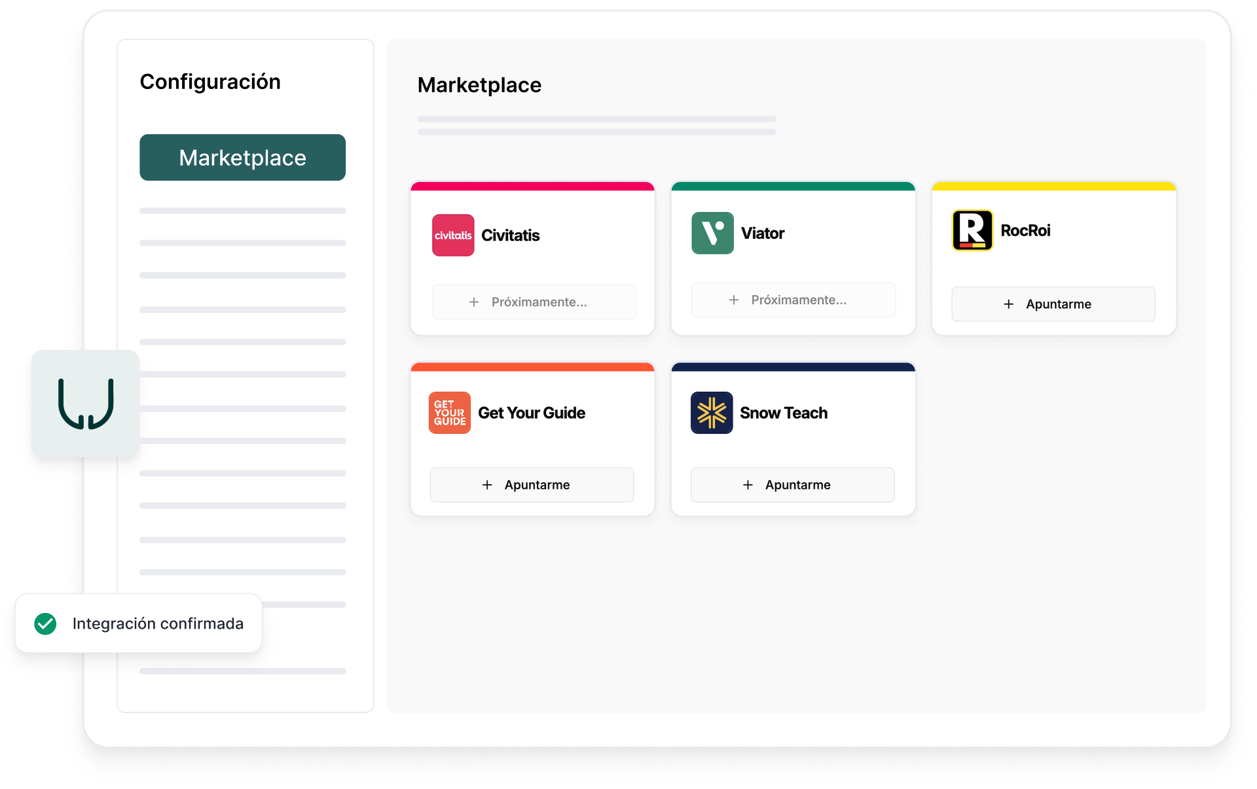This screenshot has width=1257, height=789.
Task: Click the Get Your Guide logo icon
Action: point(450,413)
